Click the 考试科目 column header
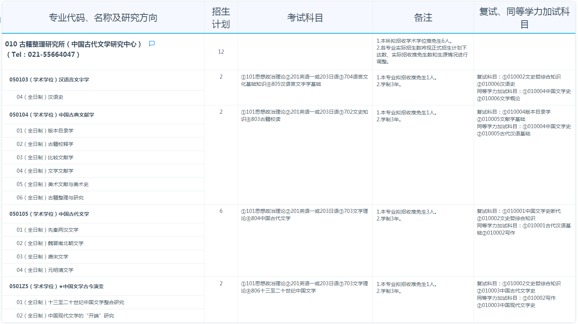 point(305,18)
